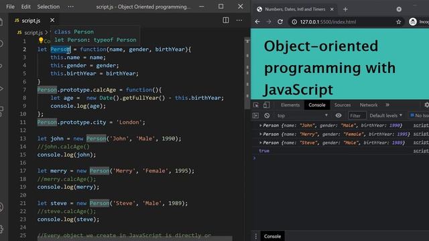Go back in the Chrome browser

(257, 21)
